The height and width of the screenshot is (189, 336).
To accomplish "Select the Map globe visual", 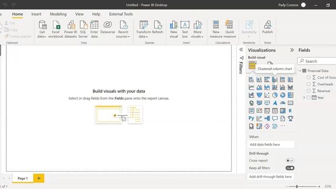I will click(251, 103).
